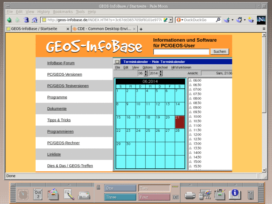Open the View menu
This screenshot has height=204, width=272.
pyautogui.click(x=30, y=12)
